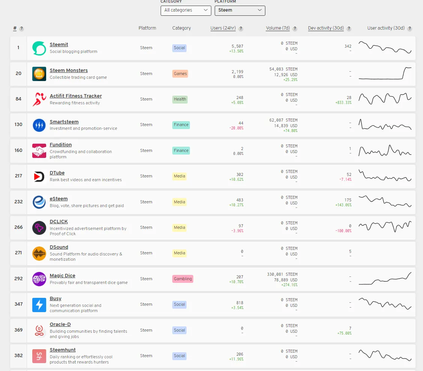Click the Smartsteem blue lightning icon
This screenshot has height=371, width=423.
click(x=39, y=125)
